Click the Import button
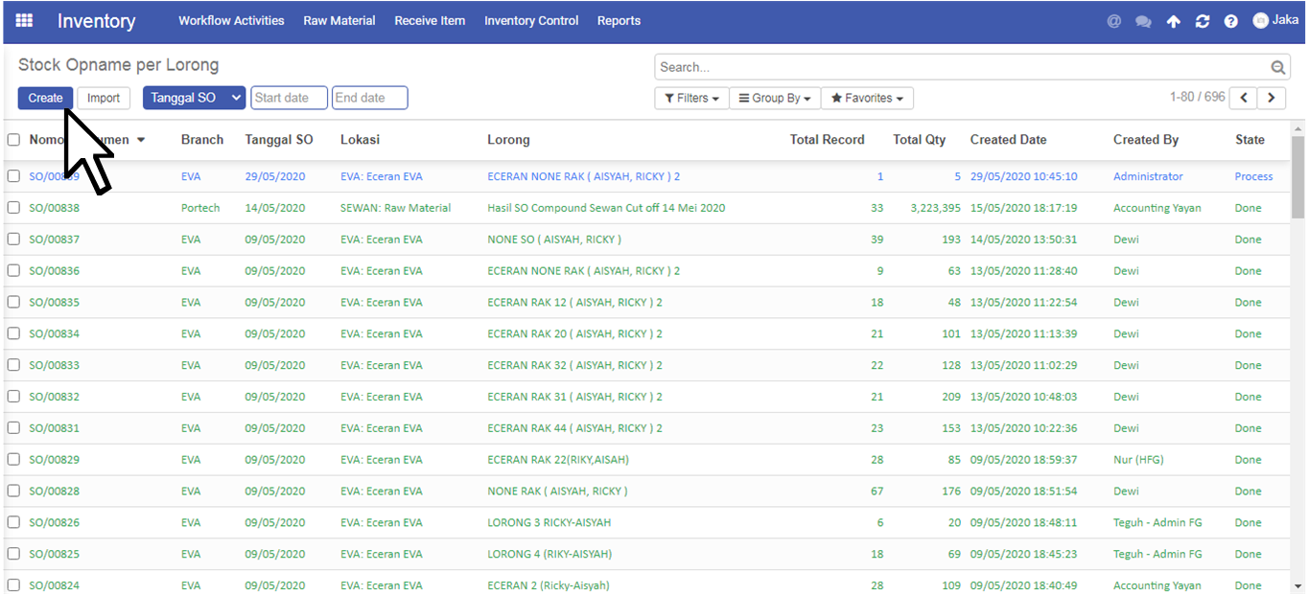 click(104, 98)
